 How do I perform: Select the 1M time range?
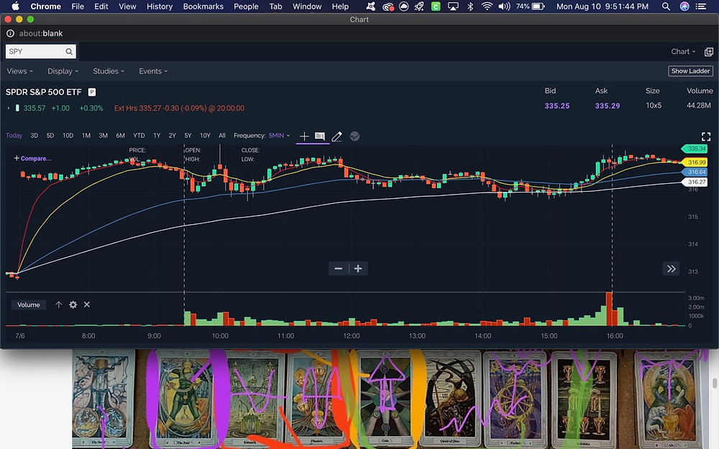coord(86,136)
